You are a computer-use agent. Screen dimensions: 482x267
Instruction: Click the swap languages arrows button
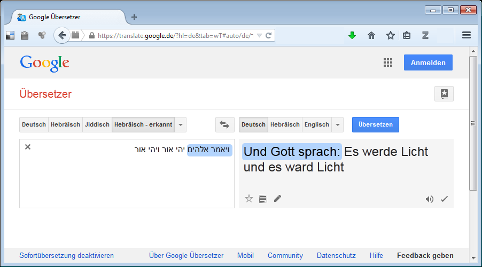225,124
